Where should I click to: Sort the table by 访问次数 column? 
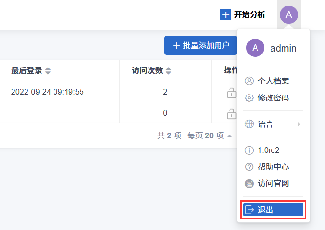tap(168, 71)
